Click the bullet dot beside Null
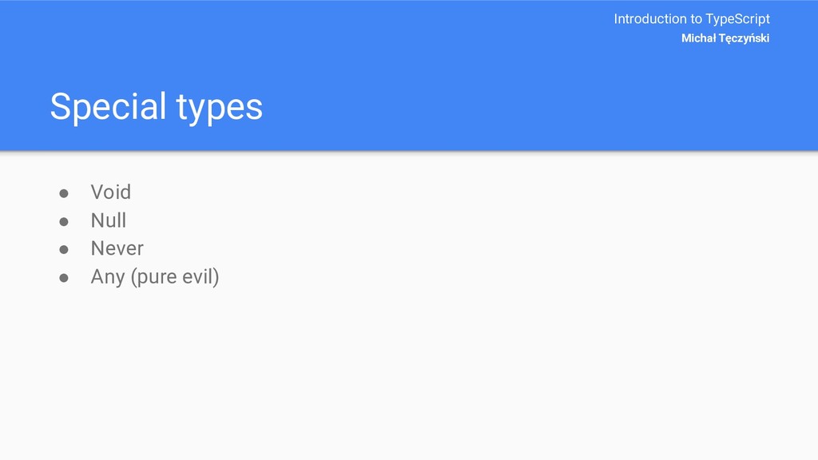818x460 pixels. click(x=64, y=222)
